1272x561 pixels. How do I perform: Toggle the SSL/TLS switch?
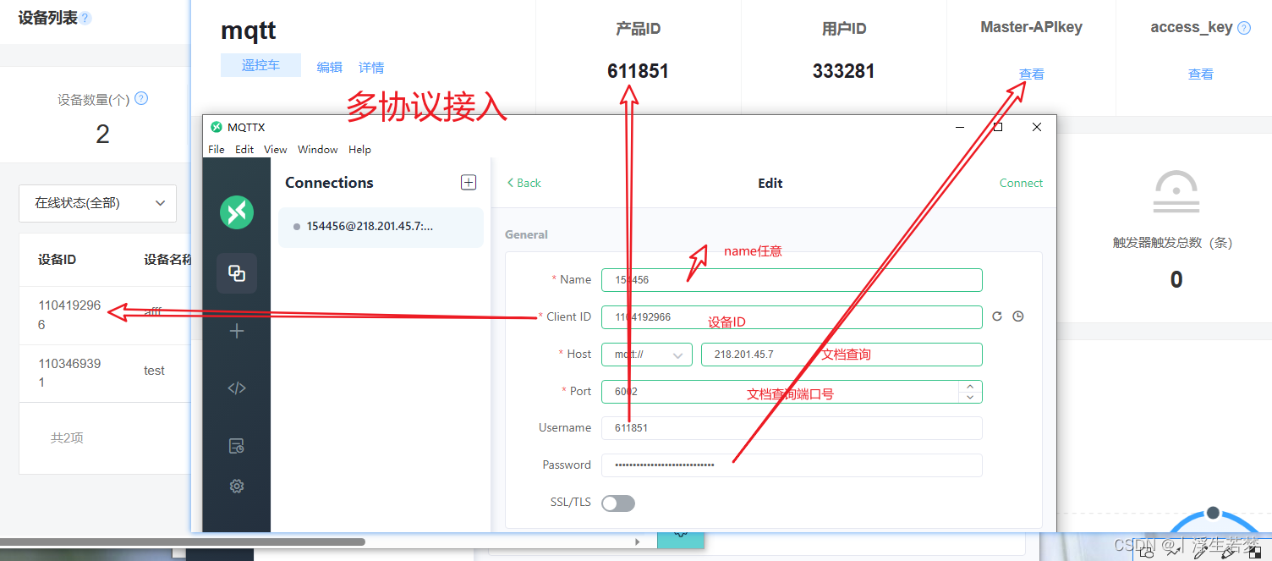point(618,503)
